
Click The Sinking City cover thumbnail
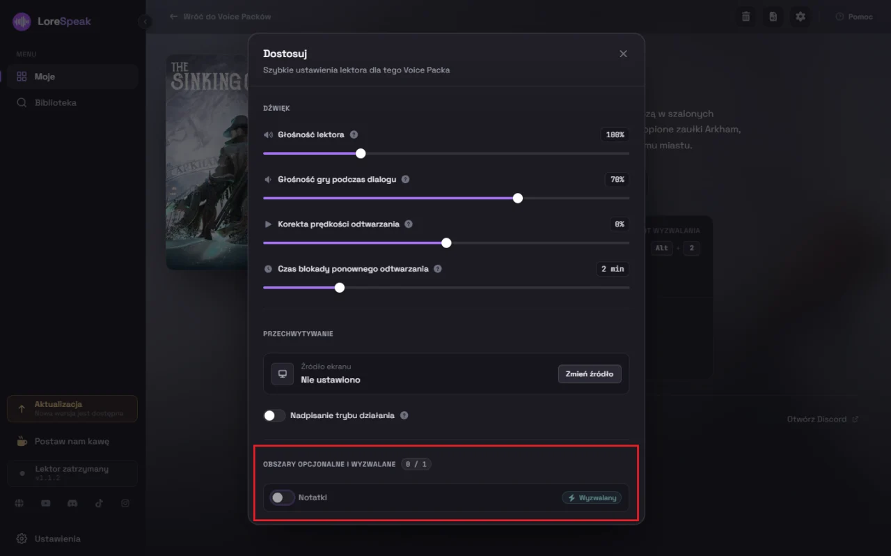[207, 162]
